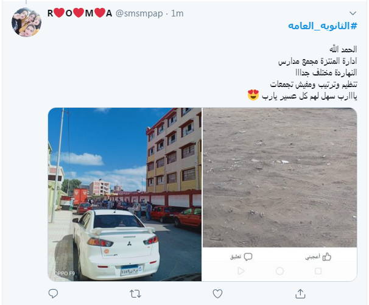Screen dimensions: 369x305
Task: Select the tweet body text
Action: 303,72
